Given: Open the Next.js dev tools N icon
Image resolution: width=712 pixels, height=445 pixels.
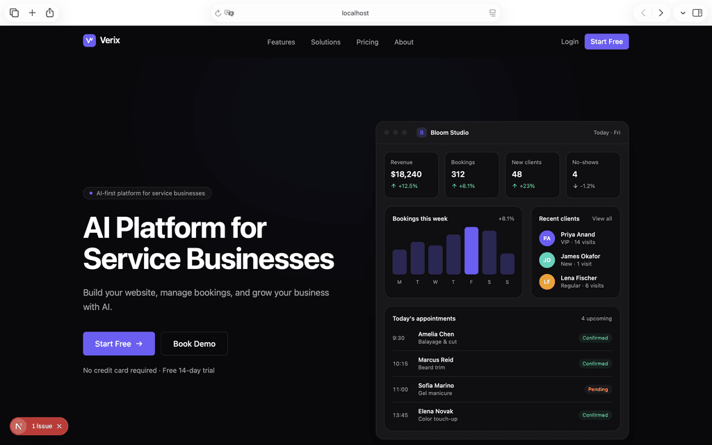Looking at the screenshot, I should 19,426.
